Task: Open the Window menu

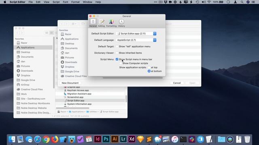Action: (x=87, y=2)
